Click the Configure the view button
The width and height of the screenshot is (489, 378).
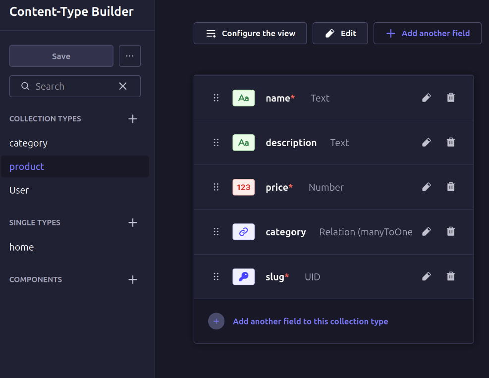point(250,33)
